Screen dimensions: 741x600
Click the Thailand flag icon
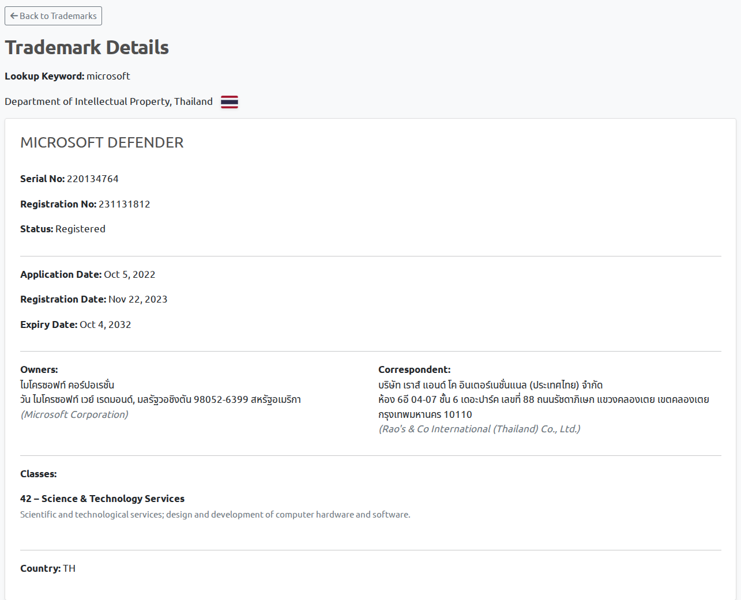click(x=230, y=102)
